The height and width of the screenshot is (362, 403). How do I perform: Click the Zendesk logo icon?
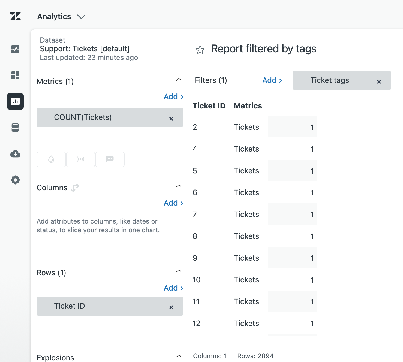[15, 16]
